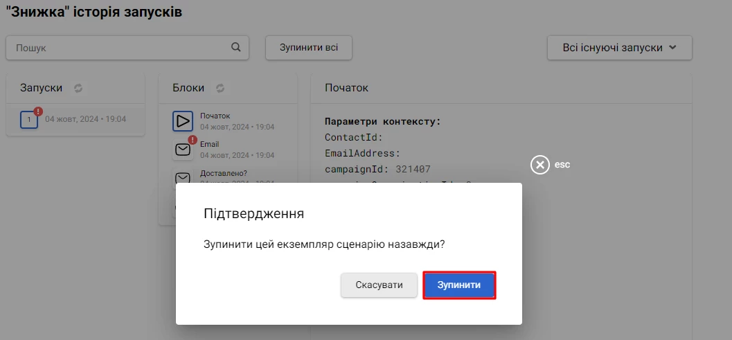
Task: Click the EmailAddress parameter line
Action: pyautogui.click(x=363, y=153)
